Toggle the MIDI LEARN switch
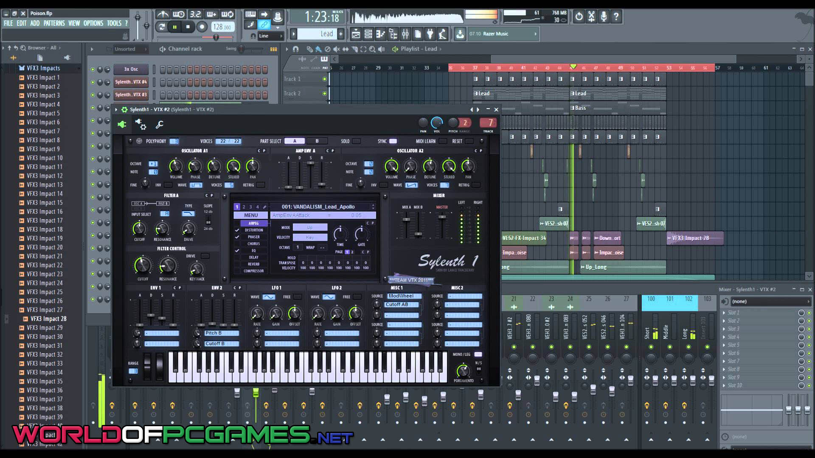 coord(443,141)
